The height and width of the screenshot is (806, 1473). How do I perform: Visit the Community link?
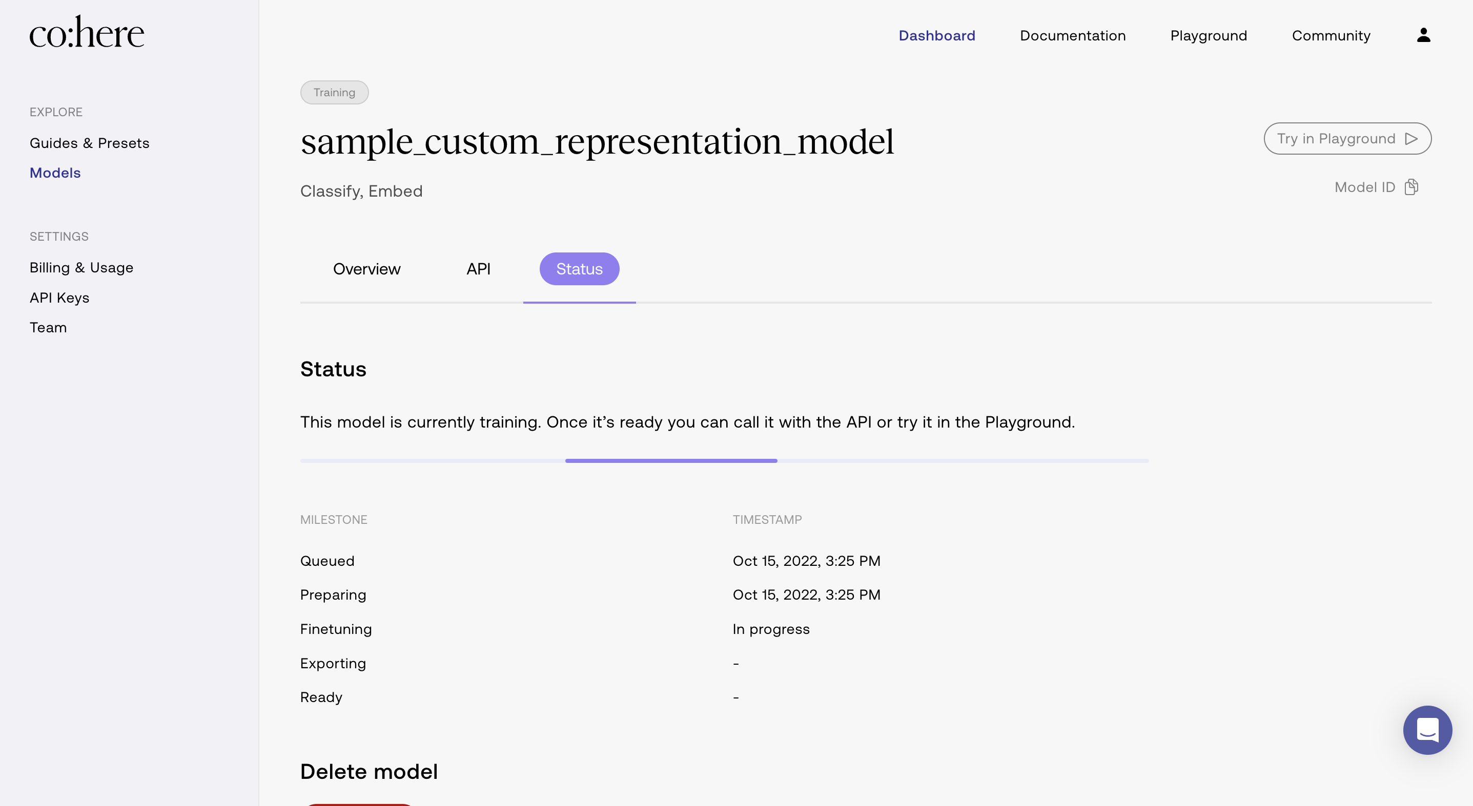1331,35
